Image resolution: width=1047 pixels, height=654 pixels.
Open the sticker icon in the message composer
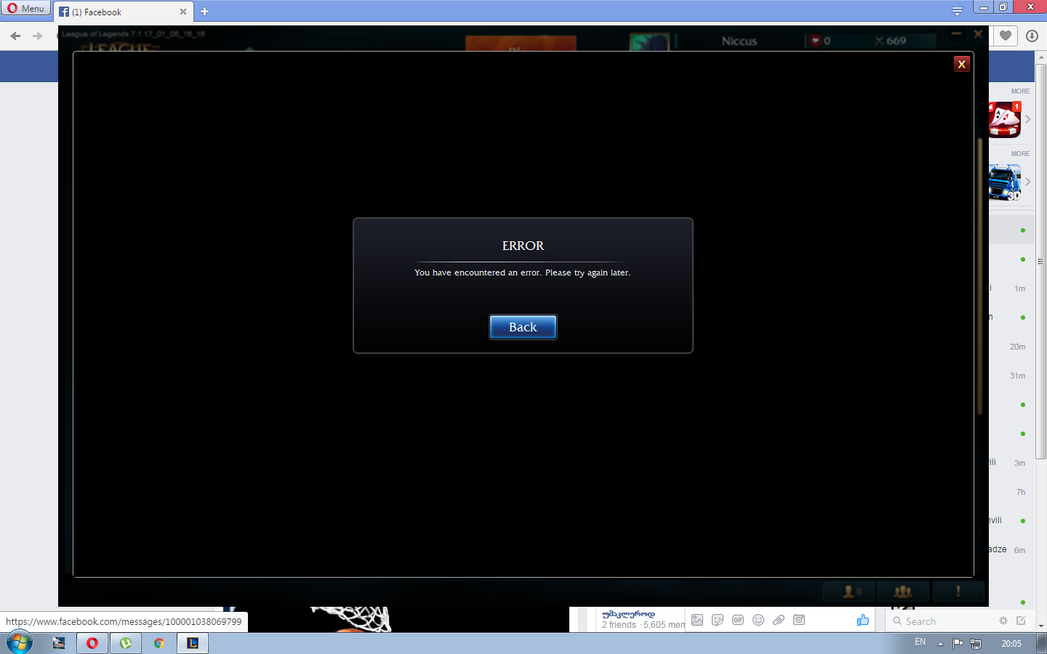coord(718,620)
